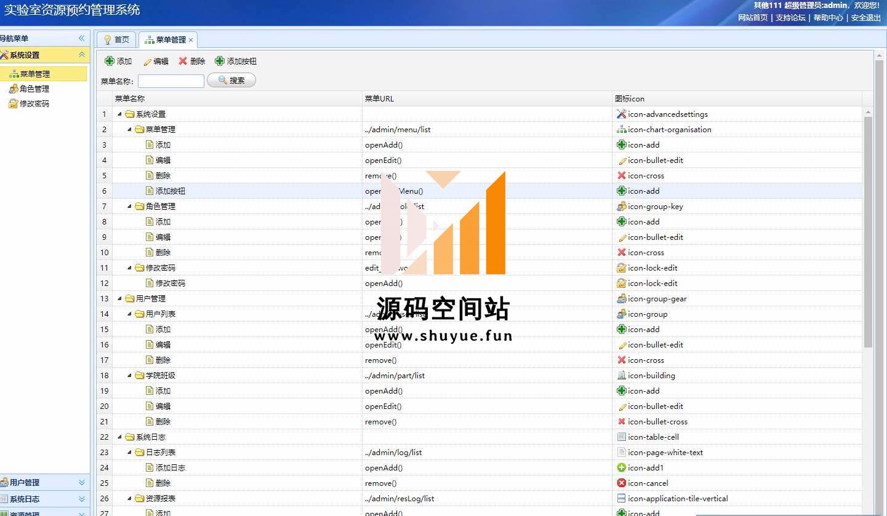Image resolution: width=887 pixels, height=516 pixels.
Task: Click the table icon beside icon-table-cell
Action: [x=621, y=437]
